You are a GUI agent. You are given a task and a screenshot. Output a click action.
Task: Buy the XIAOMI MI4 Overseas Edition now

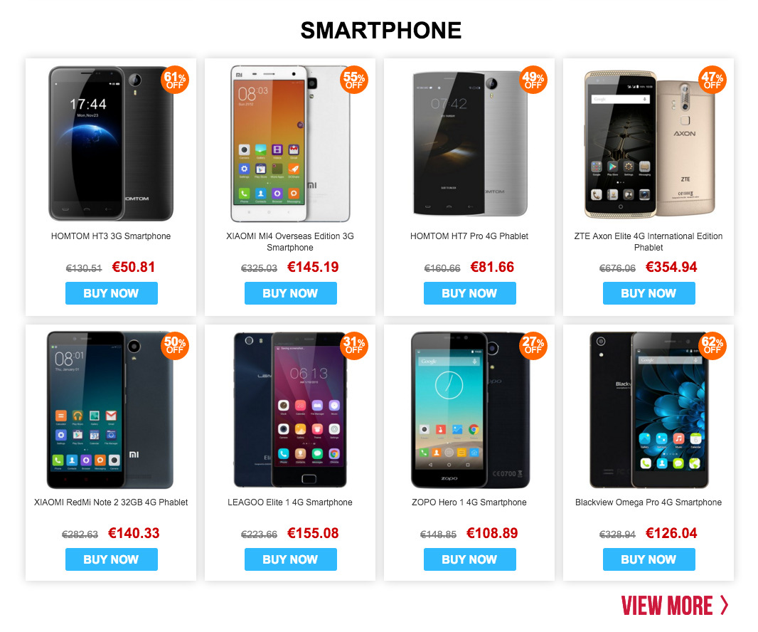tap(291, 293)
